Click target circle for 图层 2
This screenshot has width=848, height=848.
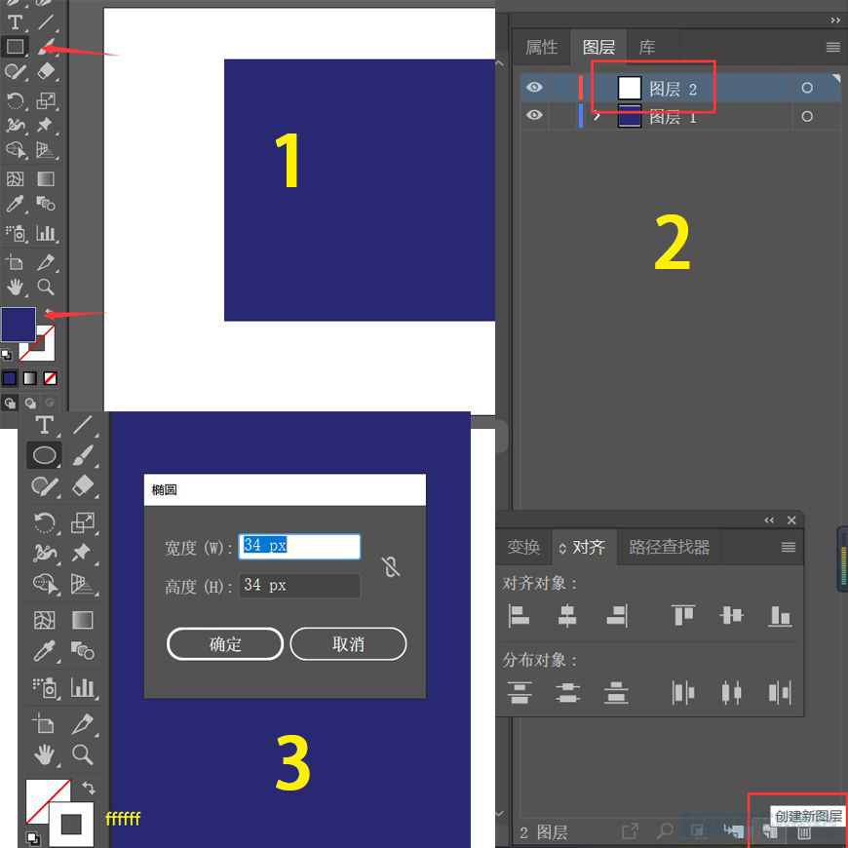click(806, 88)
